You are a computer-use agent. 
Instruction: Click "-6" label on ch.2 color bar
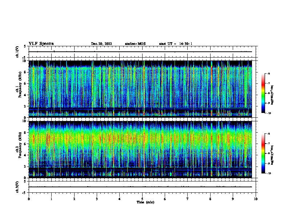(268, 134)
